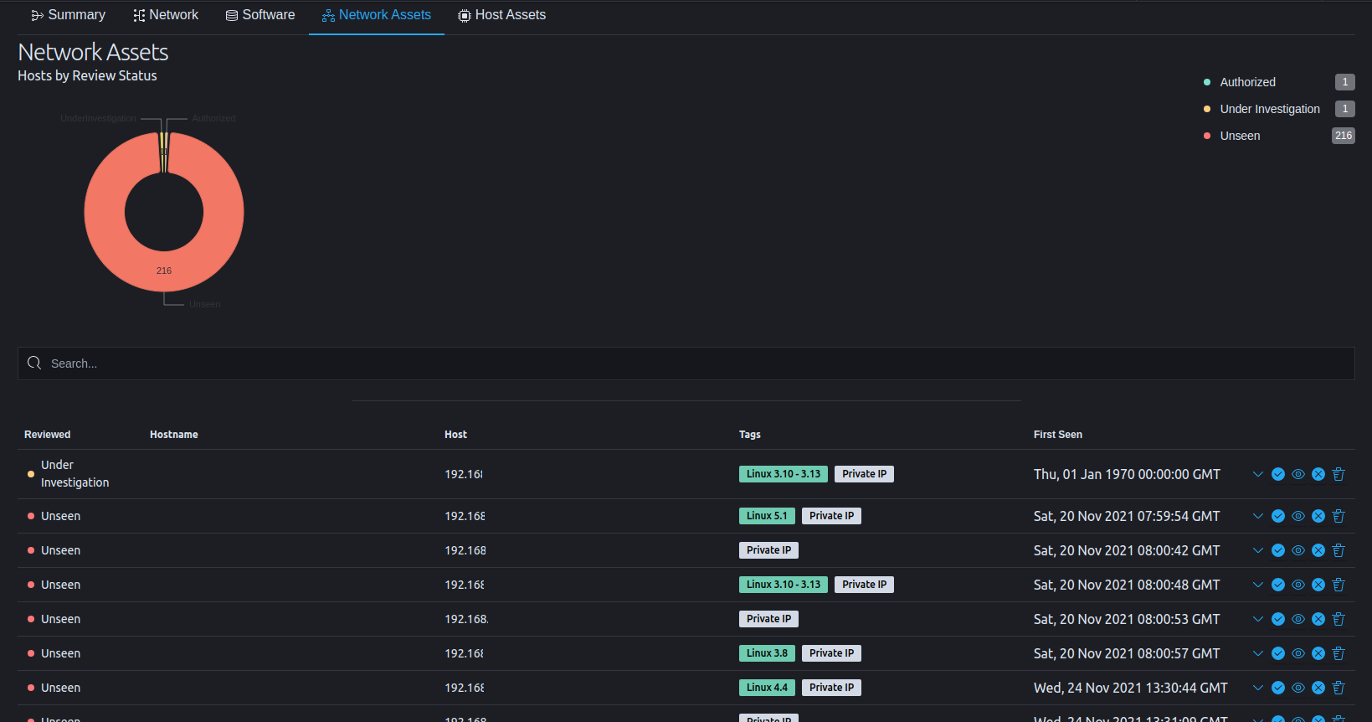The width and height of the screenshot is (1372, 722).
Task: Mark the 1970 host as authorized
Action: 1278,474
